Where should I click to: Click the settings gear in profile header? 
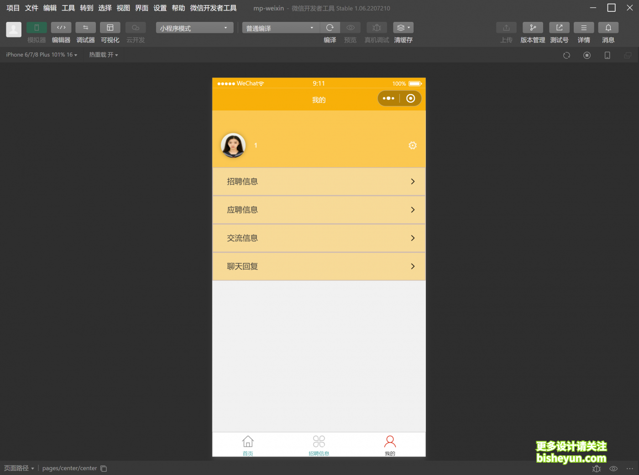pyautogui.click(x=413, y=146)
